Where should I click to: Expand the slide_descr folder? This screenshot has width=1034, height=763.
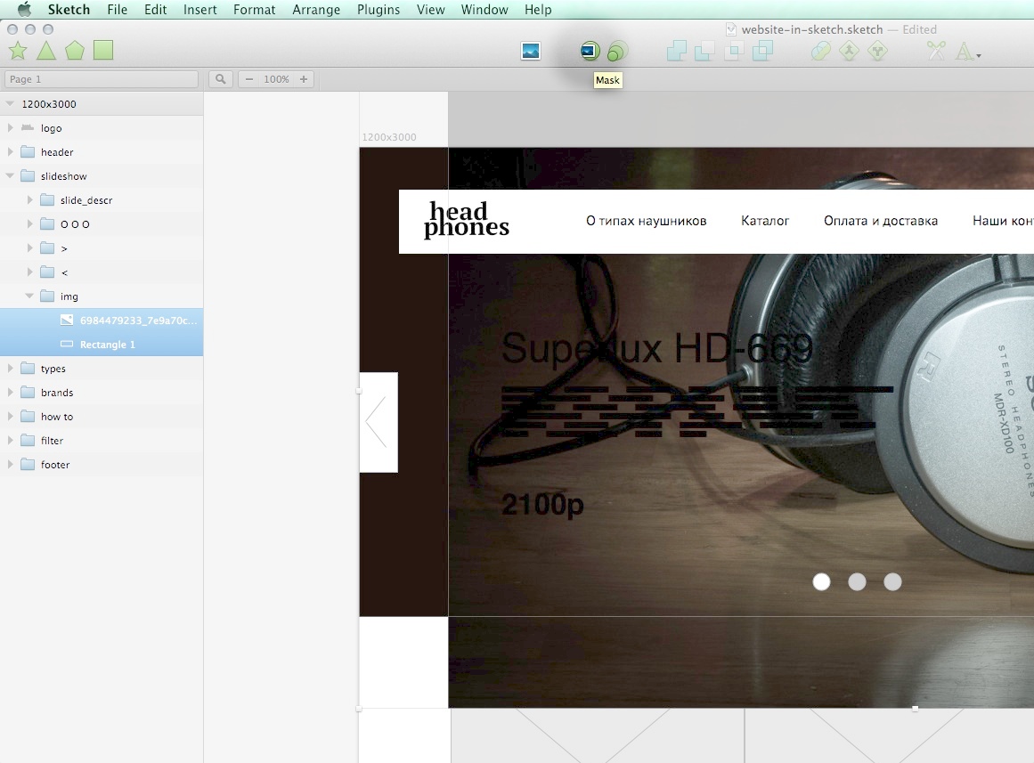tap(29, 199)
